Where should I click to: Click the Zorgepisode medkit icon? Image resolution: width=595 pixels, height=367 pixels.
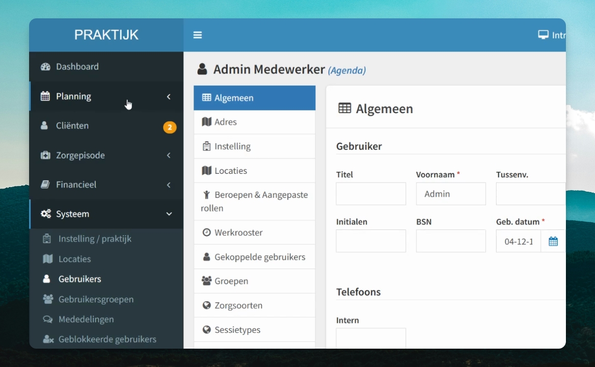point(45,155)
